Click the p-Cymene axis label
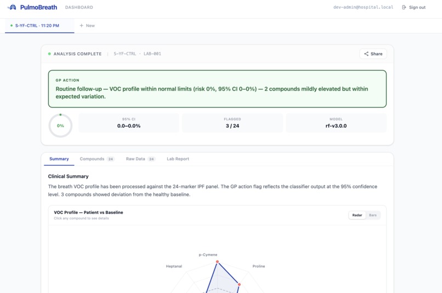 pos(208,255)
